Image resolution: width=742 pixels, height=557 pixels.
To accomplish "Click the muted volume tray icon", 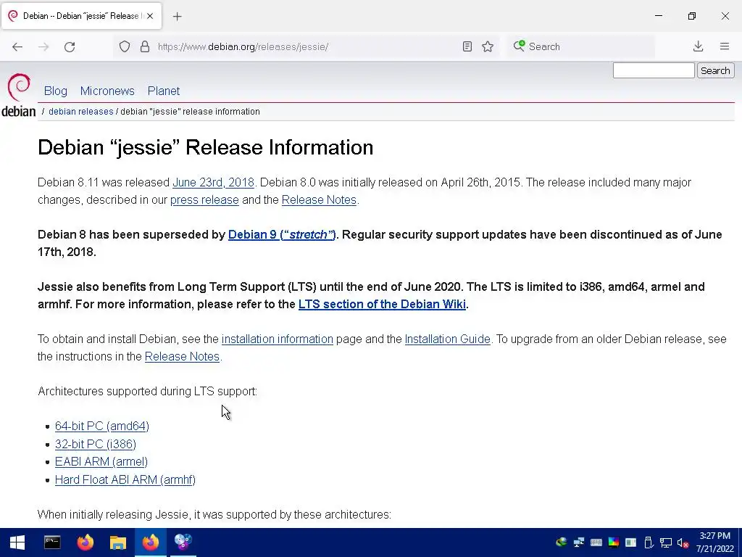I will pyautogui.click(x=683, y=542).
